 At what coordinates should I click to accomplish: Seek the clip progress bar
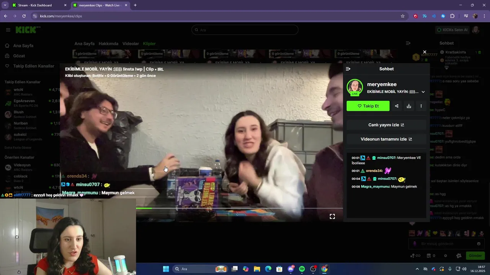coord(239,208)
